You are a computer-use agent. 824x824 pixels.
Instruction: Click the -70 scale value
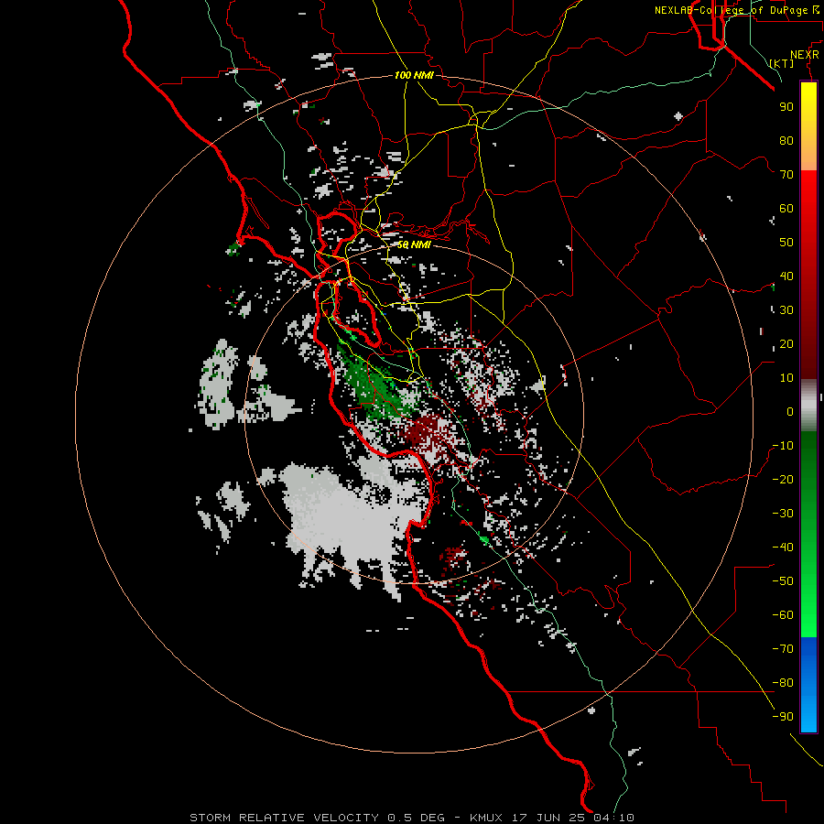(783, 649)
